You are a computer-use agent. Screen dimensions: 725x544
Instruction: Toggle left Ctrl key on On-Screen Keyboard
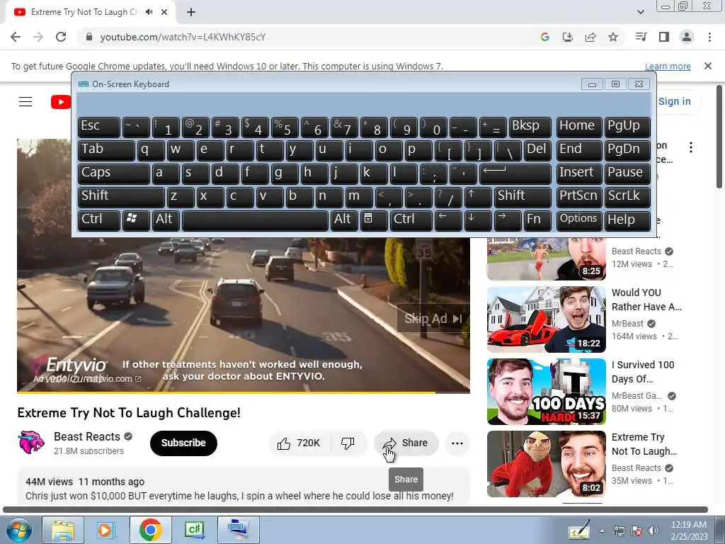pyautogui.click(x=99, y=220)
